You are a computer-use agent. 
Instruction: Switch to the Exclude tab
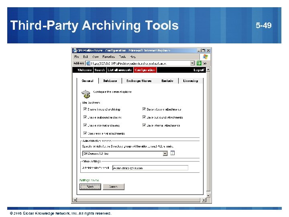[x=167, y=81]
